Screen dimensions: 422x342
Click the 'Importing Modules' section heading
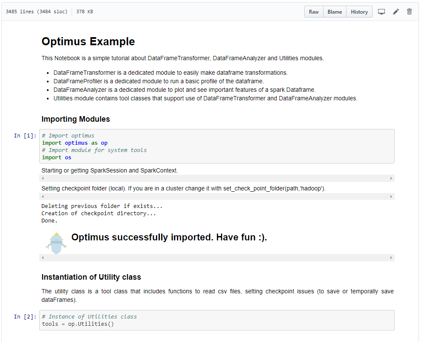(x=75, y=119)
